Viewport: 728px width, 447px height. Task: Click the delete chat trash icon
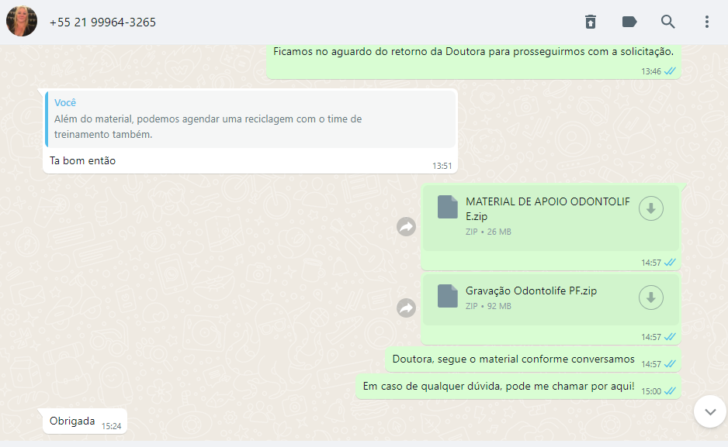(591, 22)
